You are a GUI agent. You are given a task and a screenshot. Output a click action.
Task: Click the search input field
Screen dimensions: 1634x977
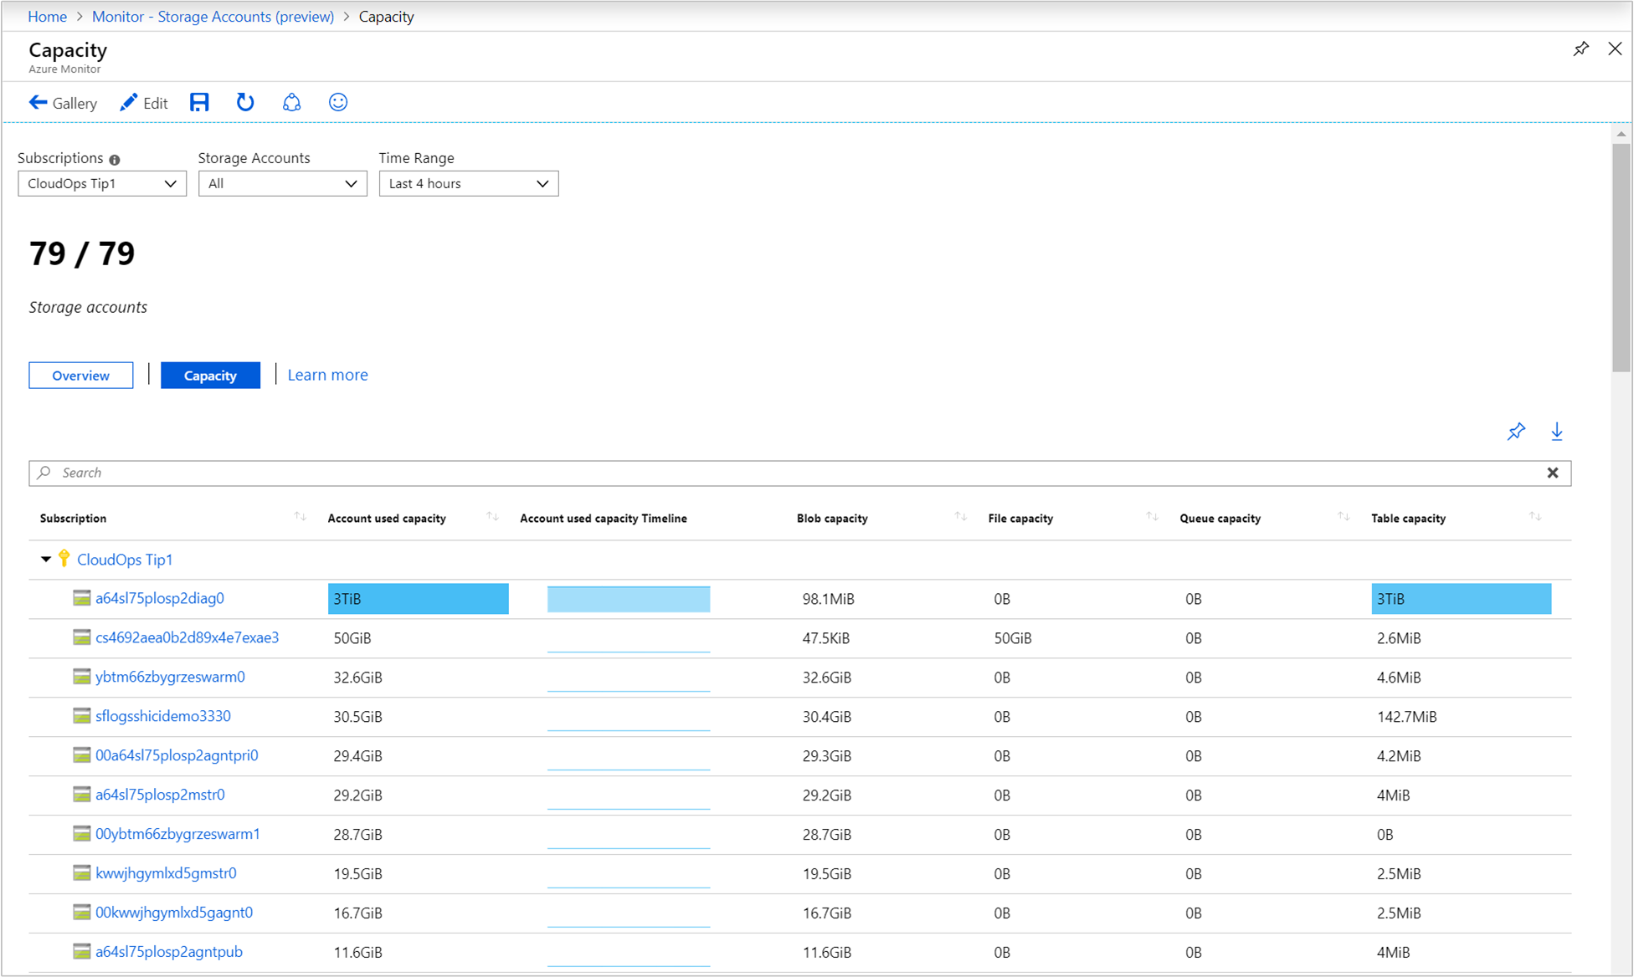[799, 471]
